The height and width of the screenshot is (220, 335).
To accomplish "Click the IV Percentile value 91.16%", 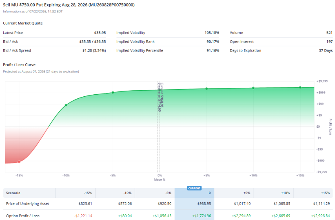I will 213,51.
